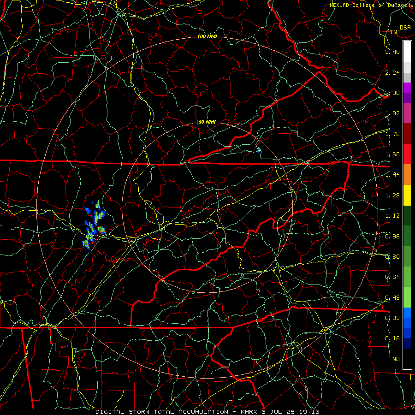
Task: Click the 2.40 scale value
Action: click(392, 52)
